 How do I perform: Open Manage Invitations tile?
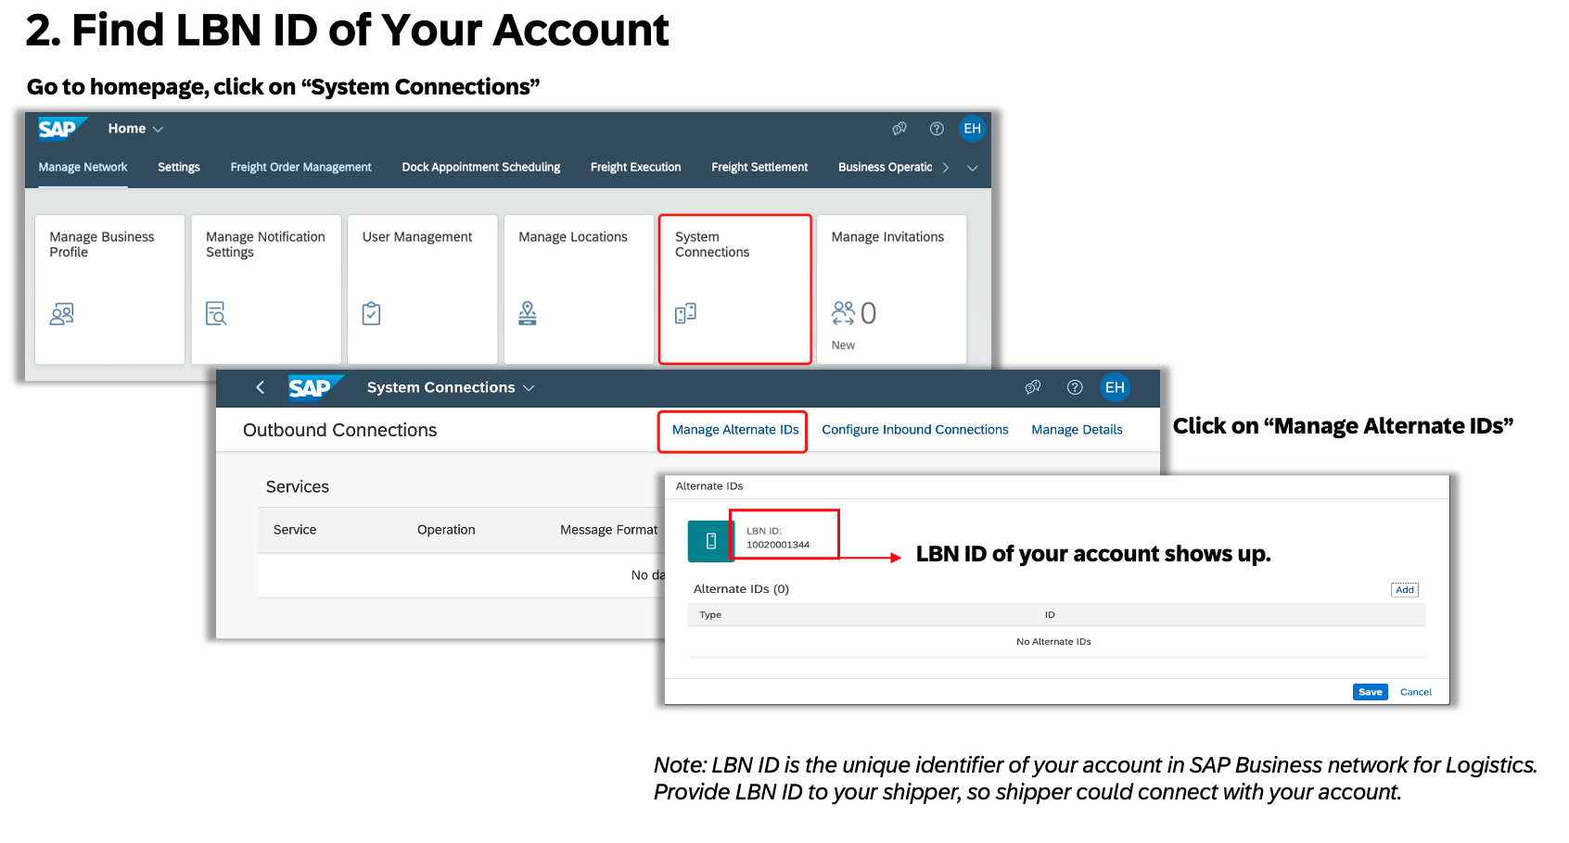pyautogui.click(x=891, y=289)
